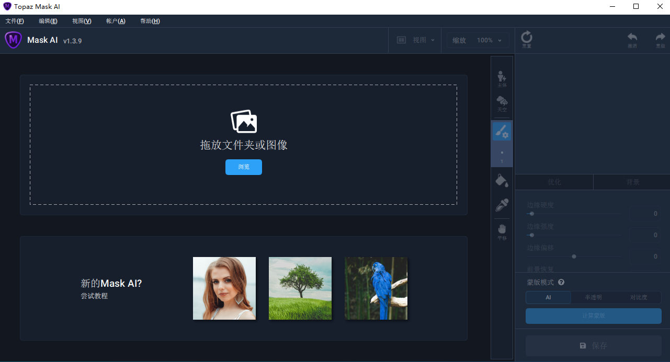Click the 新的Mask AI? heading
The height and width of the screenshot is (362, 670).
point(111,284)
